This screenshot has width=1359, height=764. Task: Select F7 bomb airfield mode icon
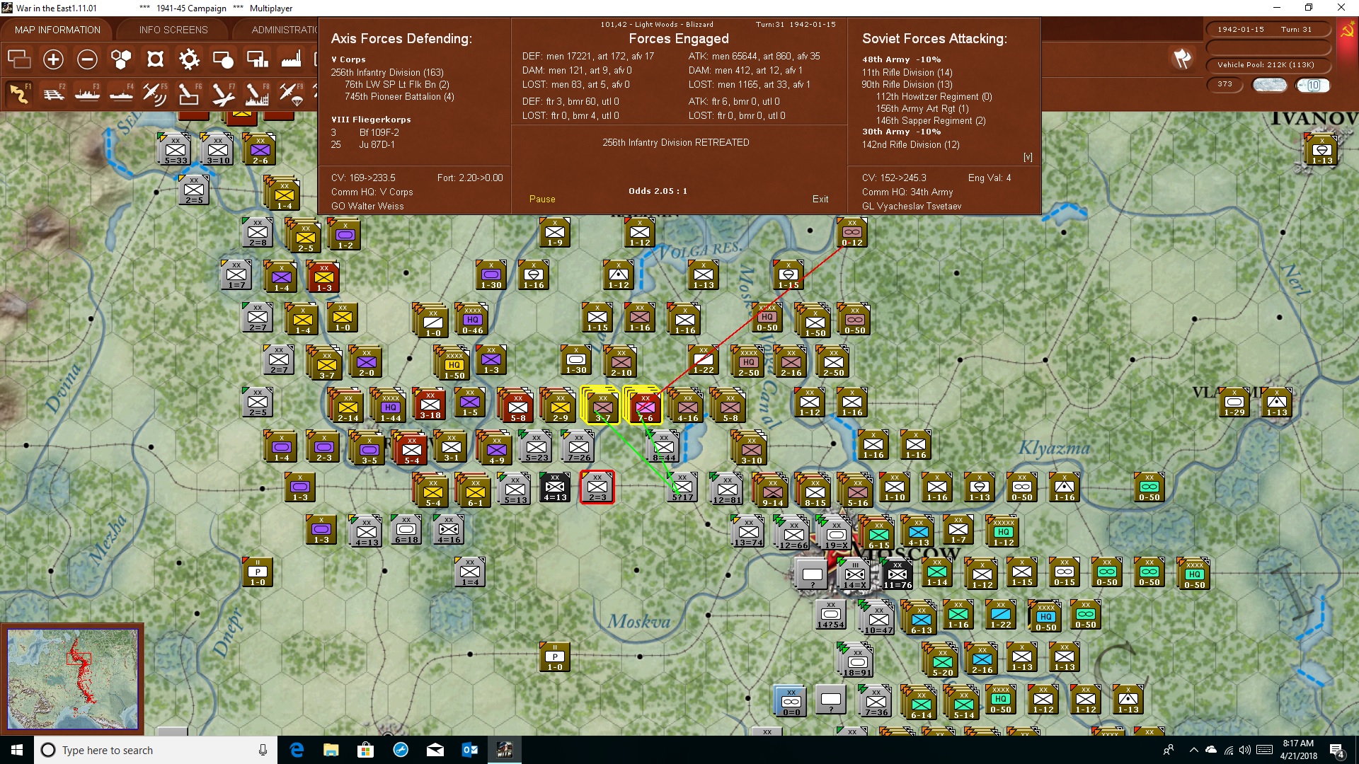coord(223,93)
